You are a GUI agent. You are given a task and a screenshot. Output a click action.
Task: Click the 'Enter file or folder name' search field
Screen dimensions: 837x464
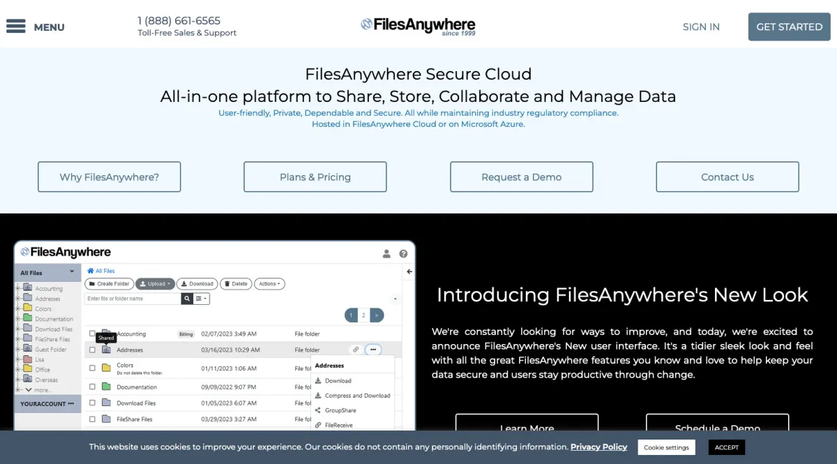click(x=133, y=299)
